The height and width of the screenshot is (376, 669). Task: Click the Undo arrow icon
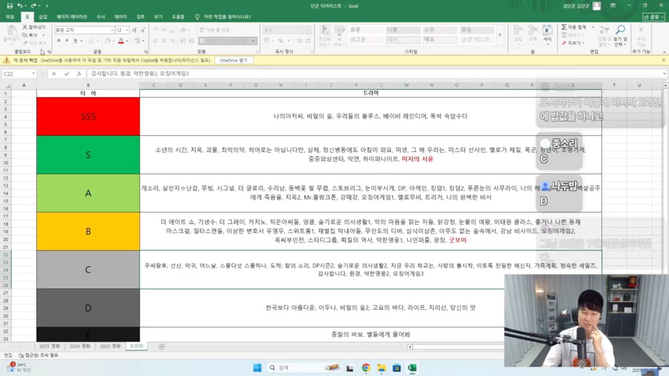coord(20,6)
